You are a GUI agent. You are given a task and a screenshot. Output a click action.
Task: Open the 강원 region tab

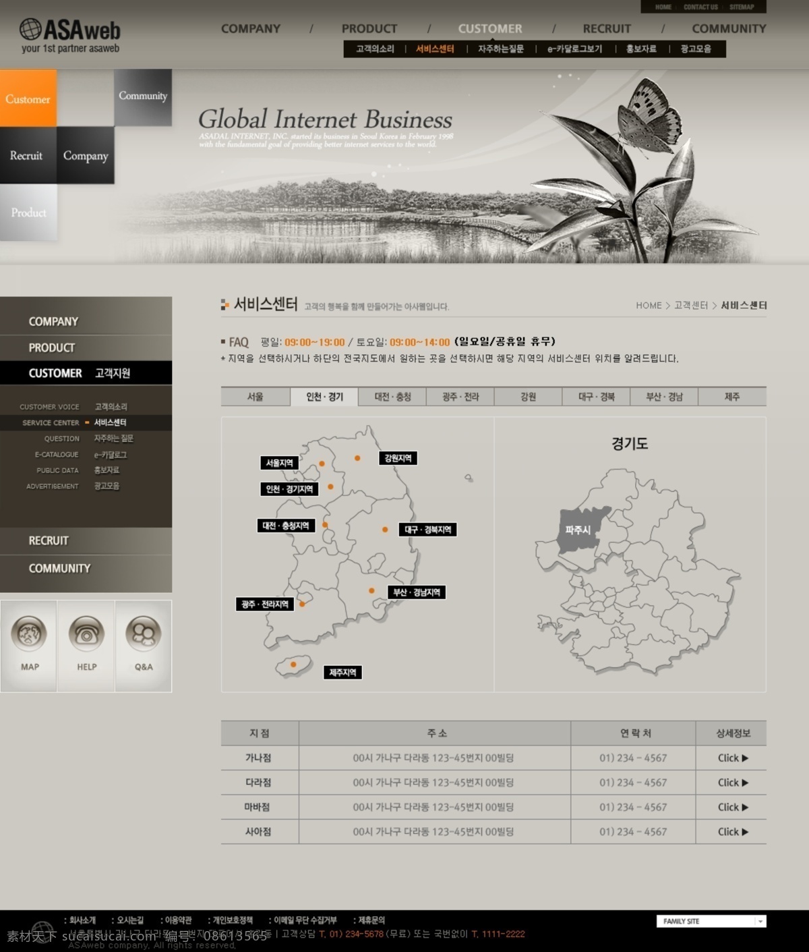coord(529,397)
